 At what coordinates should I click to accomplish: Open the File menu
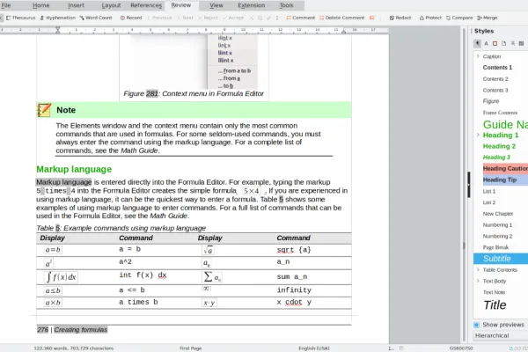point(6,5)
